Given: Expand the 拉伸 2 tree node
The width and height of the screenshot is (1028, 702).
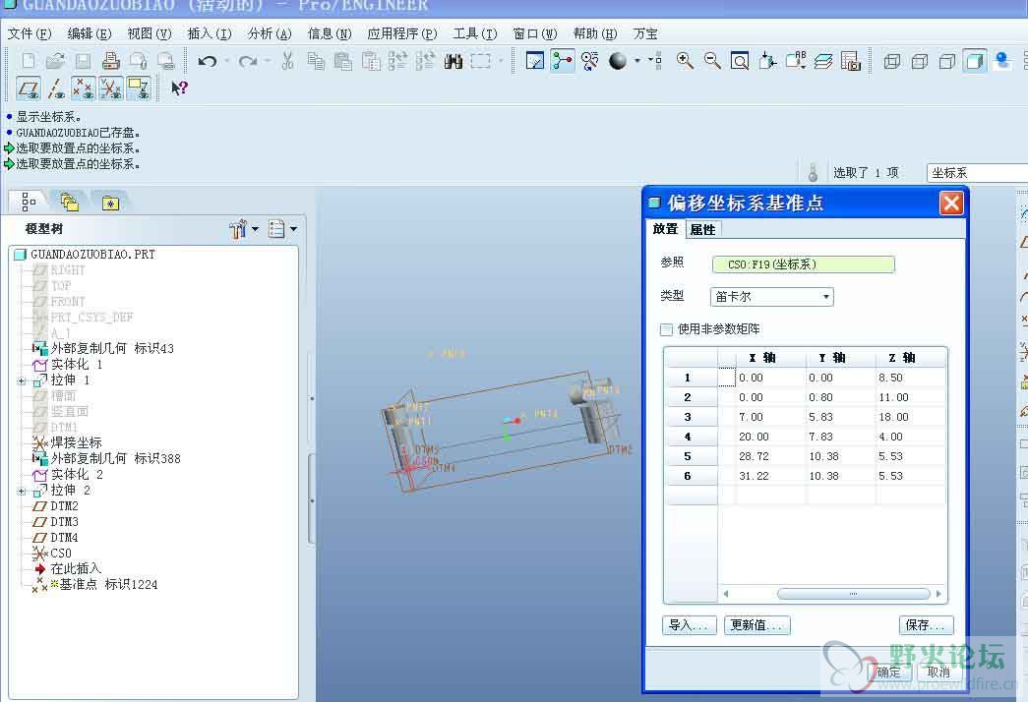Looking at the screenshot, I should coord(22,491).
